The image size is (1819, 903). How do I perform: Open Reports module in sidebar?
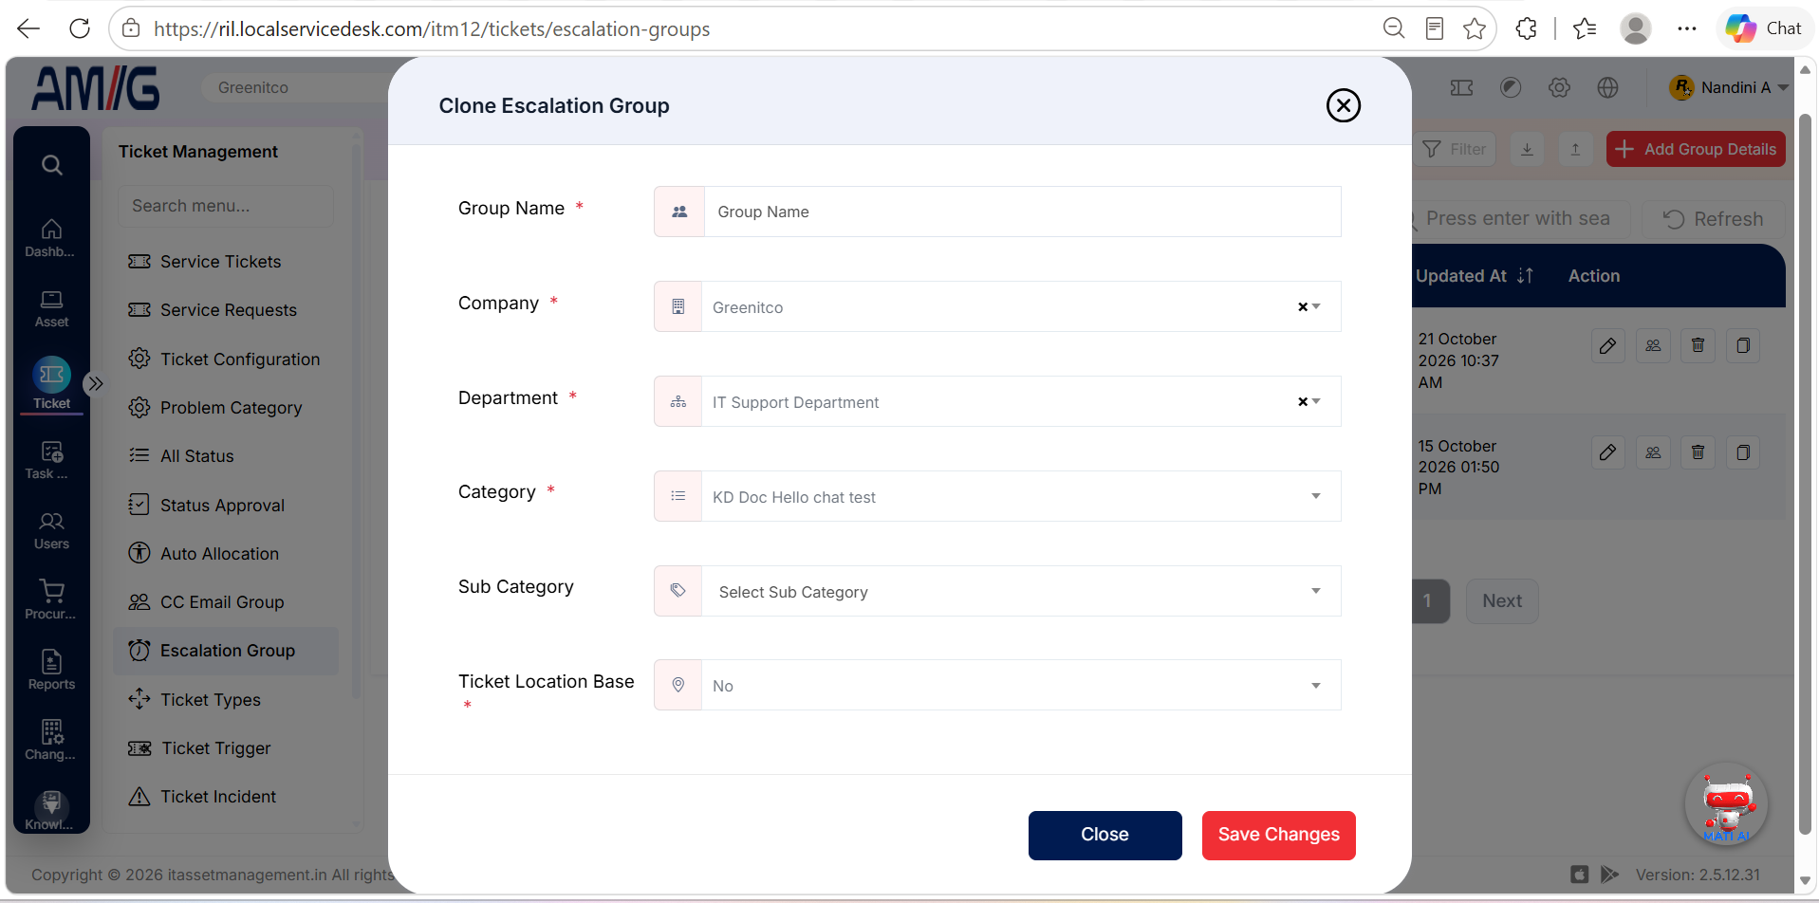coord(51,671)
